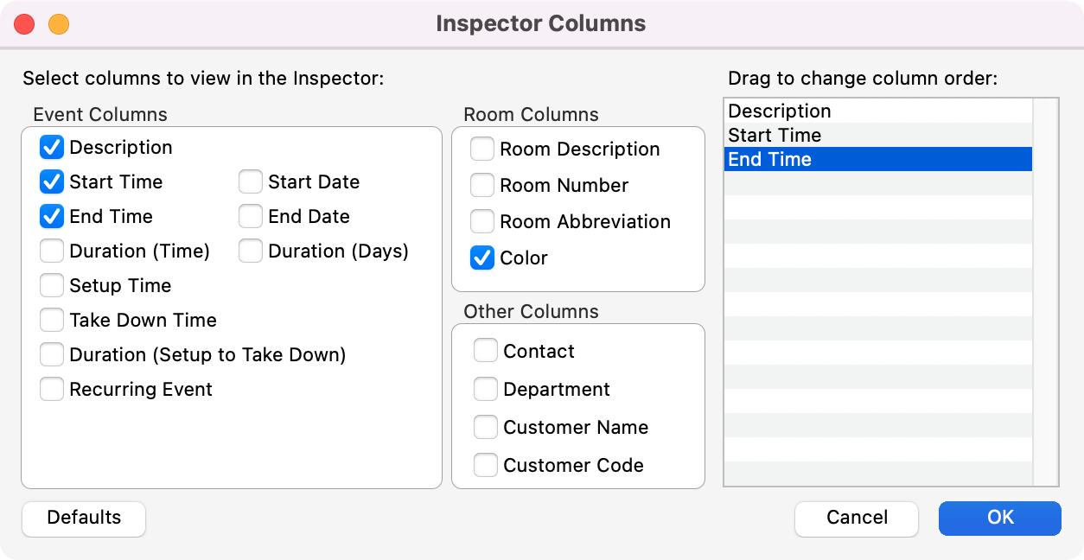Confirm column choices with OK
This screenshot has height=560, width=1084.
(x=999, y=519)
